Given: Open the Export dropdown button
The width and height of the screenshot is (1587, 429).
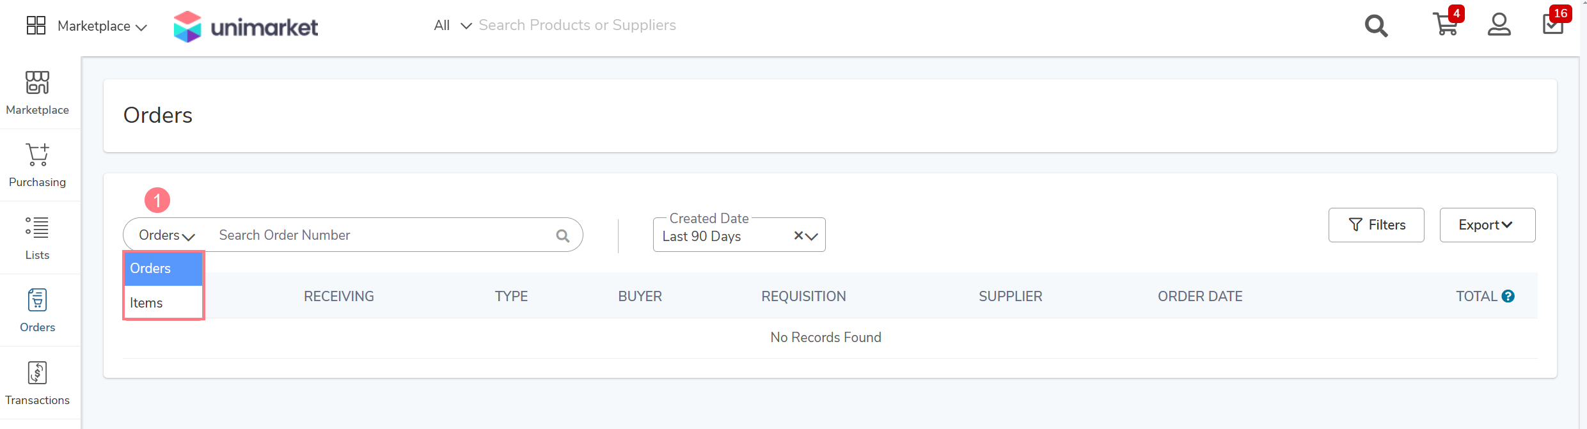Looking at the screenshot, I should [x=1487, y=225].
